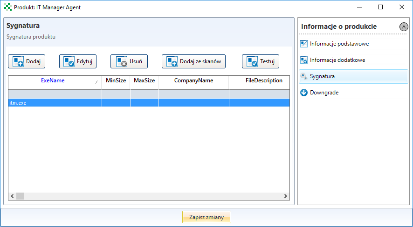The height and width of the screenshot is (227, 413).
Task: Click the horizontal scrollbar left arrow
Action: (12, 196)
